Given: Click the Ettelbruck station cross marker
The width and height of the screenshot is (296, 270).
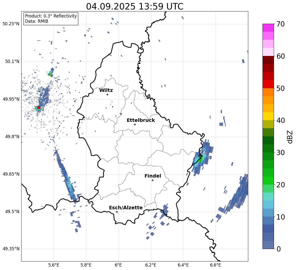Looking at the screenshot, I should point(135,124).
